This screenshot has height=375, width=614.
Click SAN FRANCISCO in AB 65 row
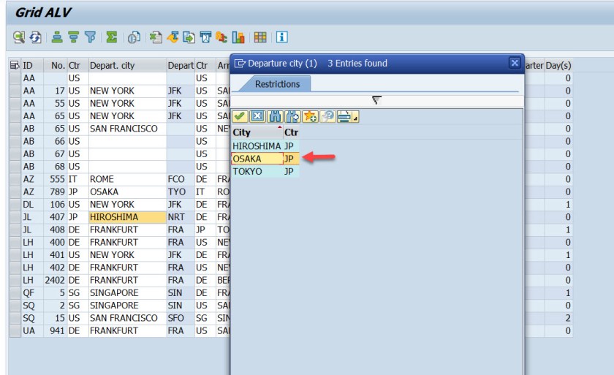click(127, 129)
